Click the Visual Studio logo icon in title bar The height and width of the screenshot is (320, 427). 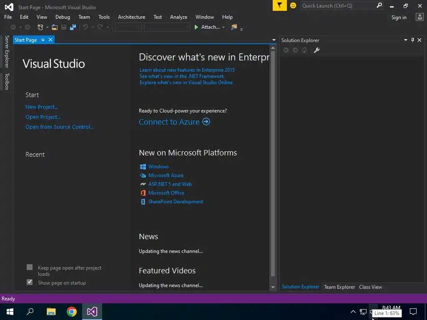(9, 7)
